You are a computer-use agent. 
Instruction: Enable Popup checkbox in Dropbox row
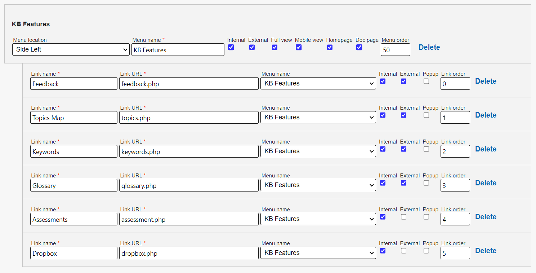coord(426,251)
